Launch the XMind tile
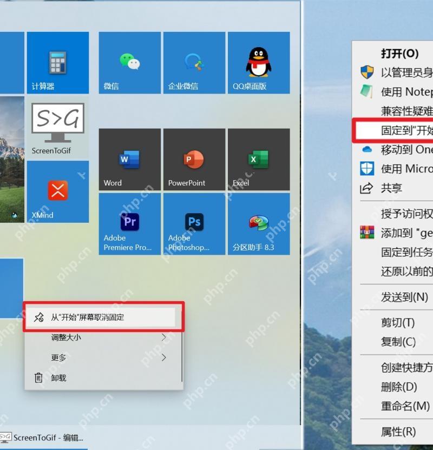The width and height of the screenshot is (433, 450). click(x=58, y=191)
